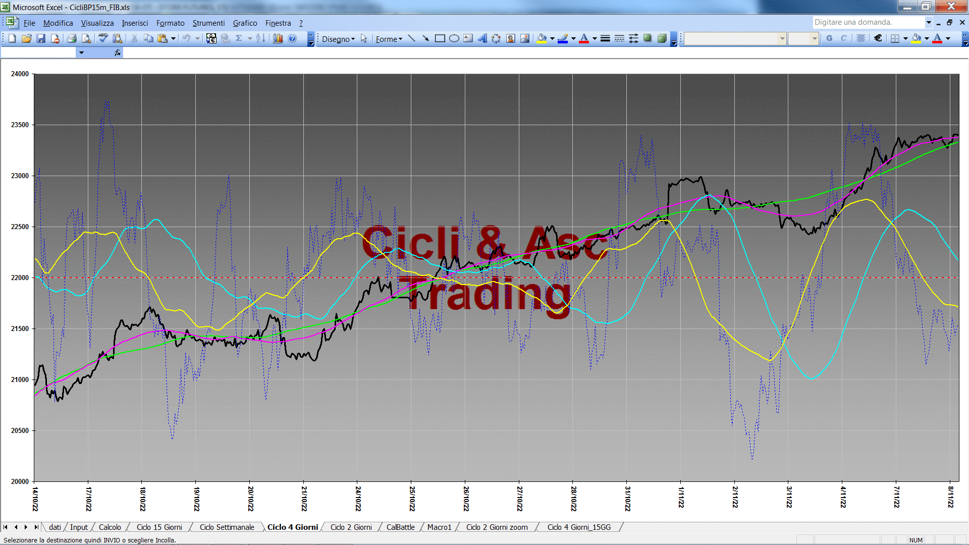
Task: Expand the Paste options arrow
Action: [173, 38]
